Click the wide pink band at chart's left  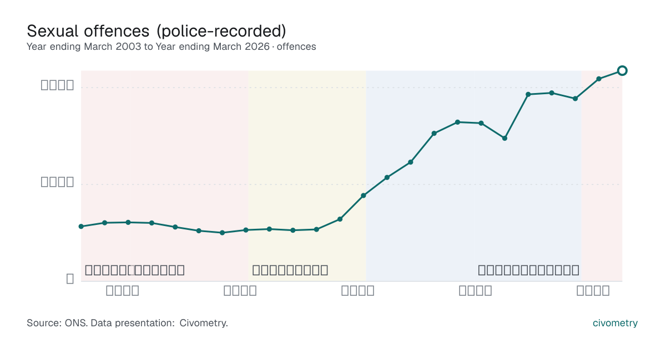click(164, 176)
